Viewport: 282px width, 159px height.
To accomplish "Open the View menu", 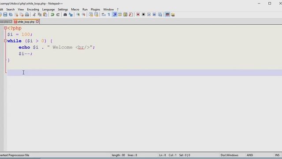I will (x=21, y=9).
